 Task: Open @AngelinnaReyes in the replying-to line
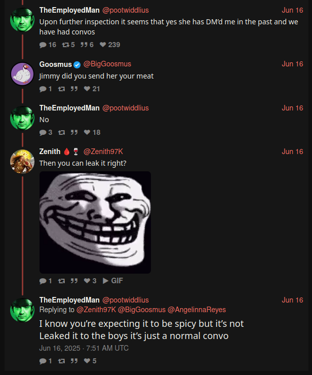tap(197, 310)
